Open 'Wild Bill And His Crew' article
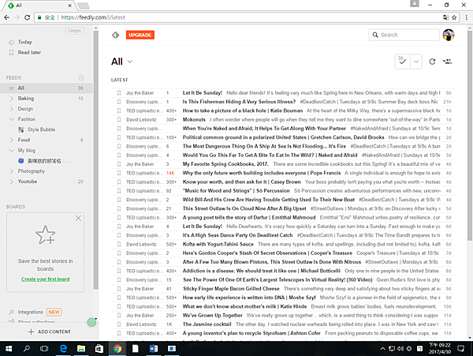 pyautogui.click(x=269, y=200)
